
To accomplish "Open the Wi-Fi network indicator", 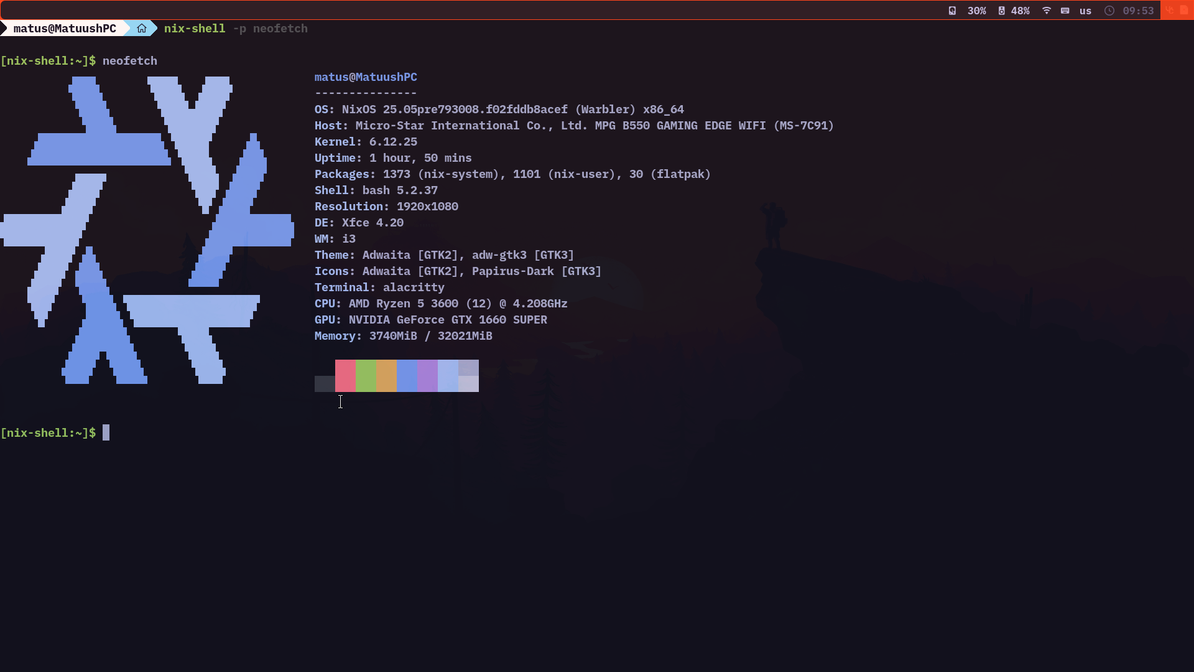I will pyautogui.click(x=1047, y=11).
